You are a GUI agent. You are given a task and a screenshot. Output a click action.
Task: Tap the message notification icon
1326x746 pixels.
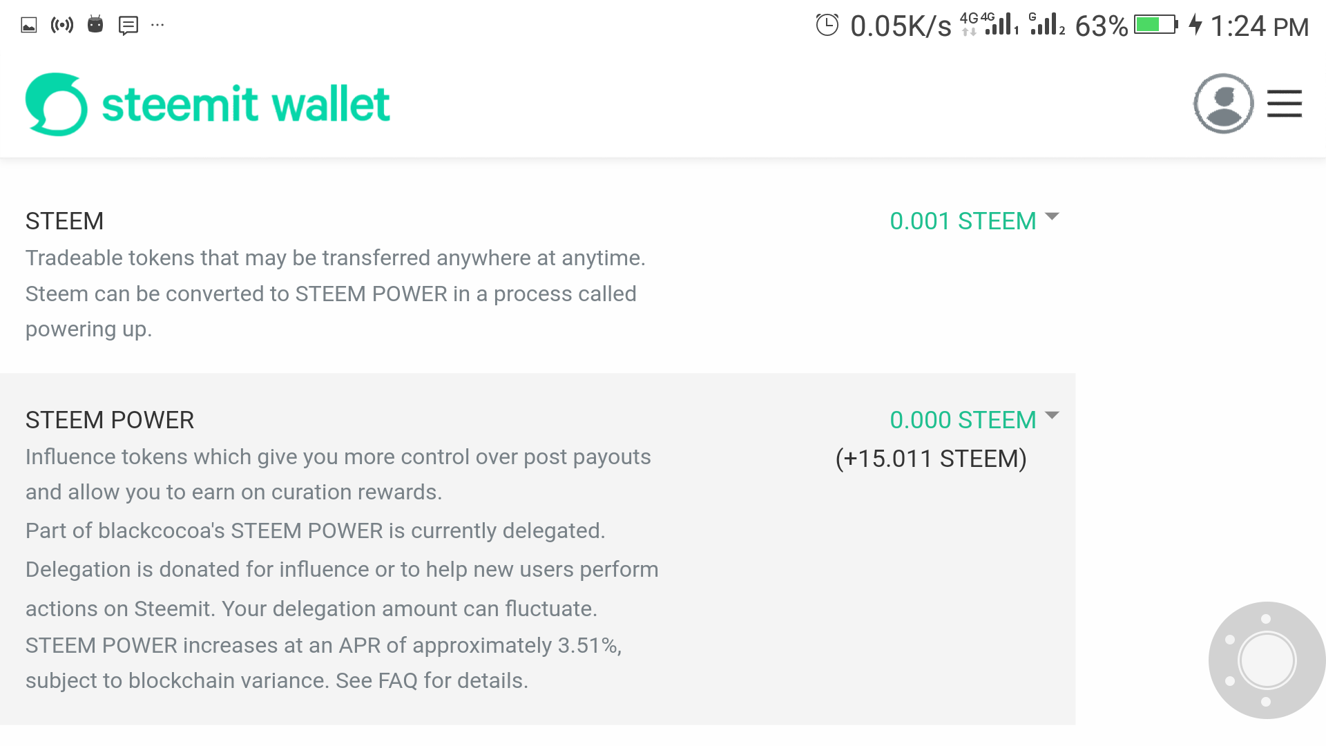click(128, 26)
